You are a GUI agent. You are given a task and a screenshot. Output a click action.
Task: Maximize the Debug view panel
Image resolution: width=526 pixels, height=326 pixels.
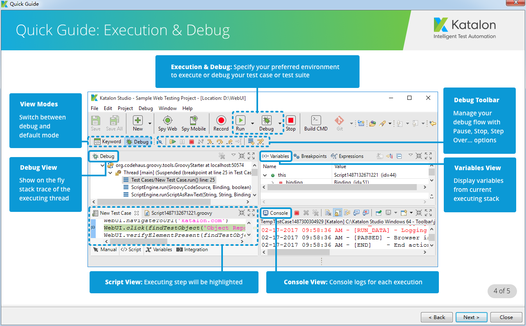pos(251,156)
